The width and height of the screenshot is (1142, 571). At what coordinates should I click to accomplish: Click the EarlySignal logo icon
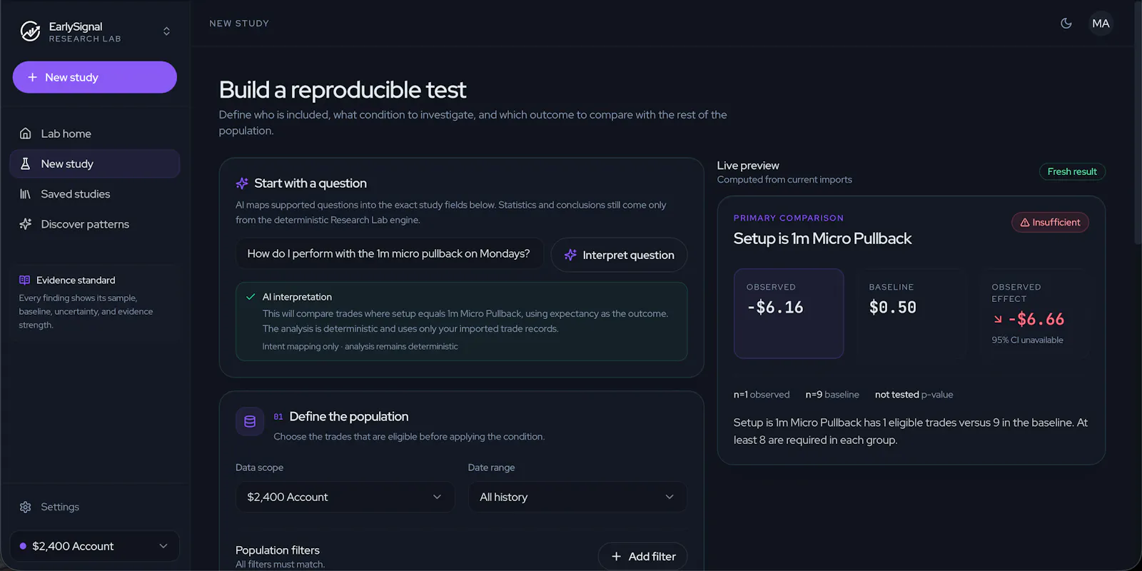click(30, 31)
